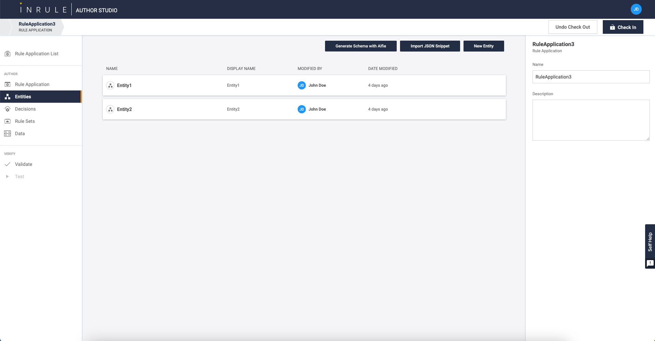Click the AUTHOR STUDIO title
Image resolution: width=655 pixels, height=341 pixels.
tap(97, 10)
